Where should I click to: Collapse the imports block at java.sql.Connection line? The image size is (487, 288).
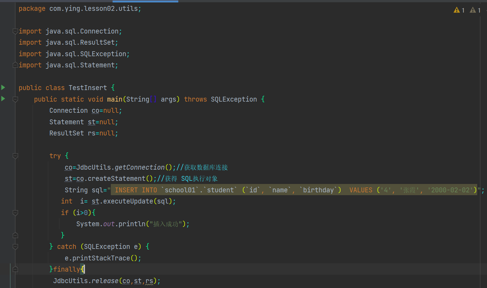tap(15, 31)
